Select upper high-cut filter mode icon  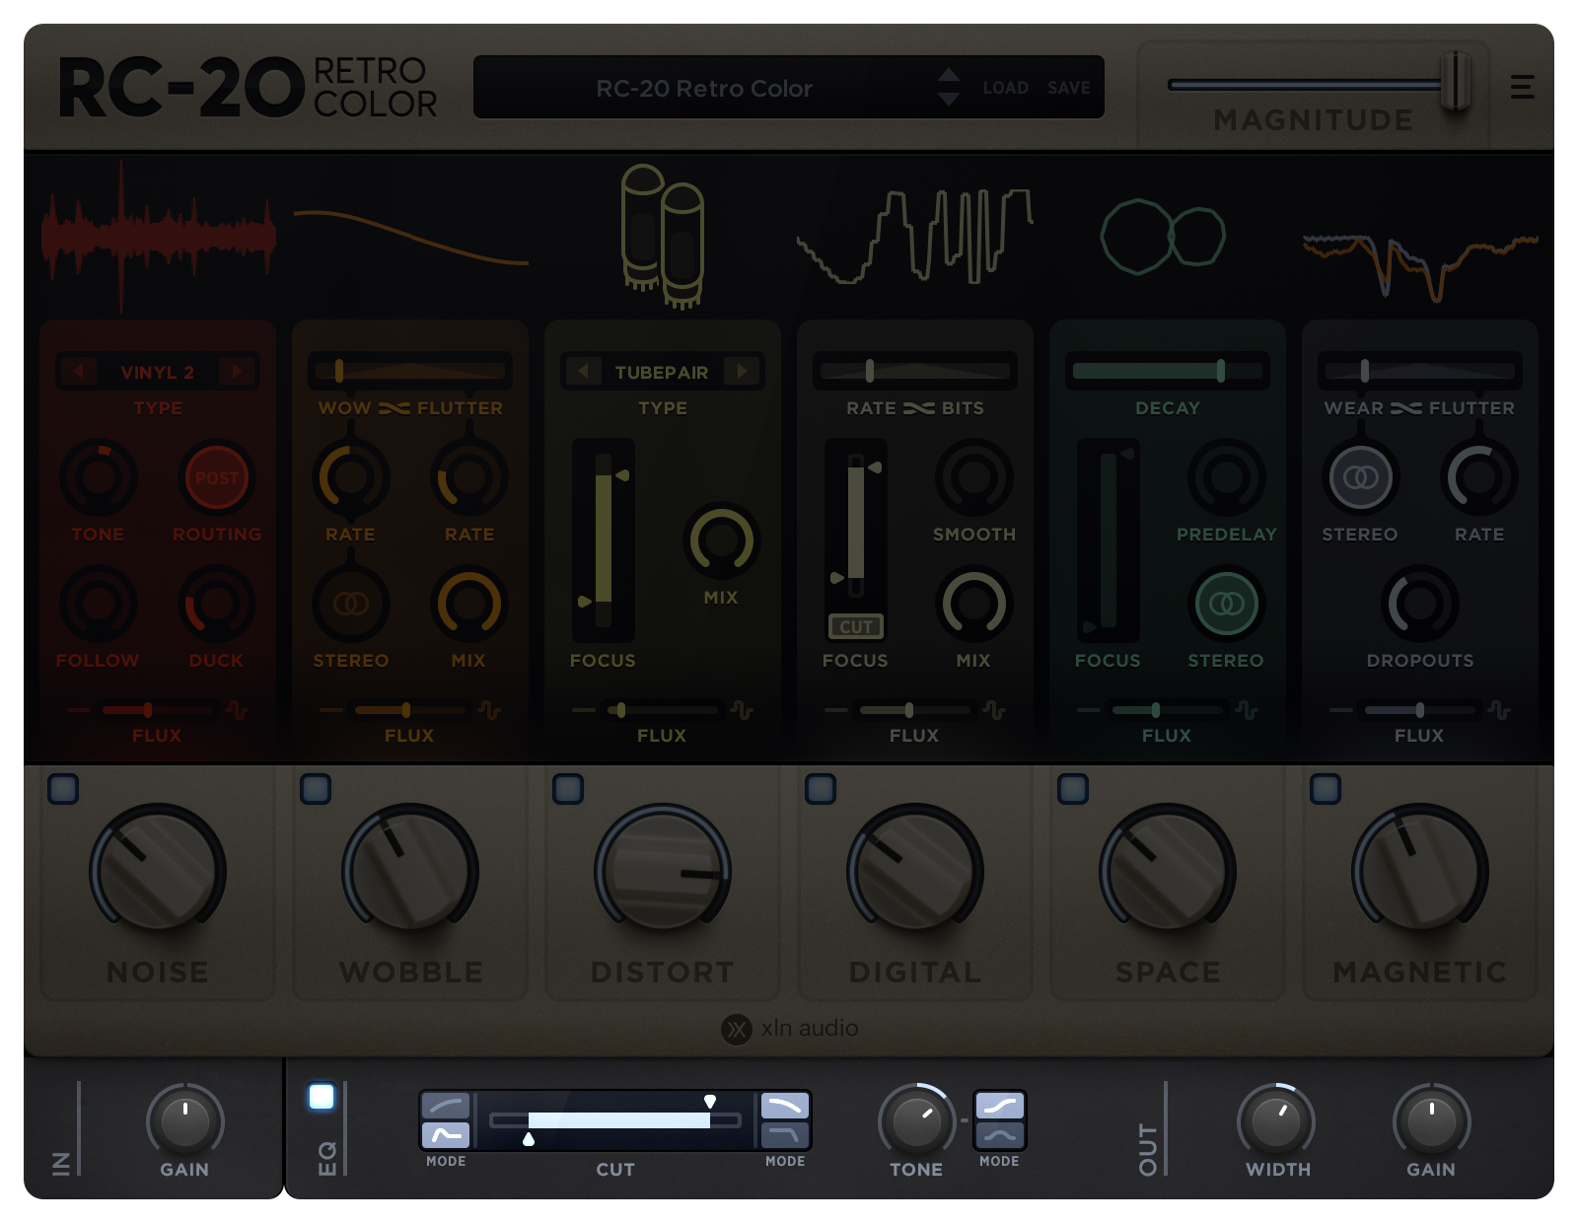(x=785, y=1106)
